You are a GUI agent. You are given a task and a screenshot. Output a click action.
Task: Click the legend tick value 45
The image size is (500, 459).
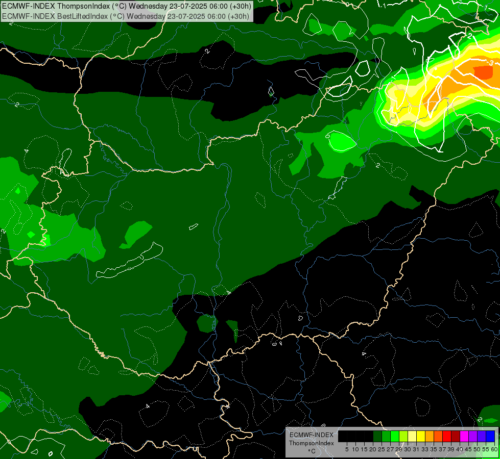[468, 449]
